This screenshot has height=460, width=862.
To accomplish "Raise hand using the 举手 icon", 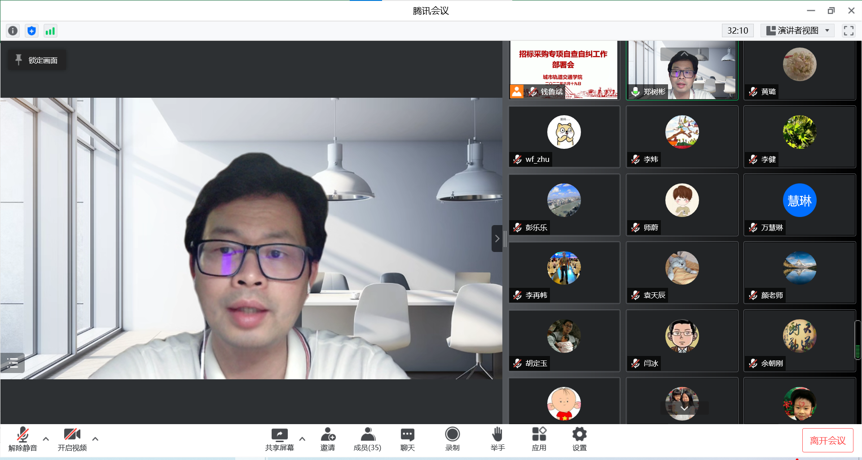I will (497, 439).
